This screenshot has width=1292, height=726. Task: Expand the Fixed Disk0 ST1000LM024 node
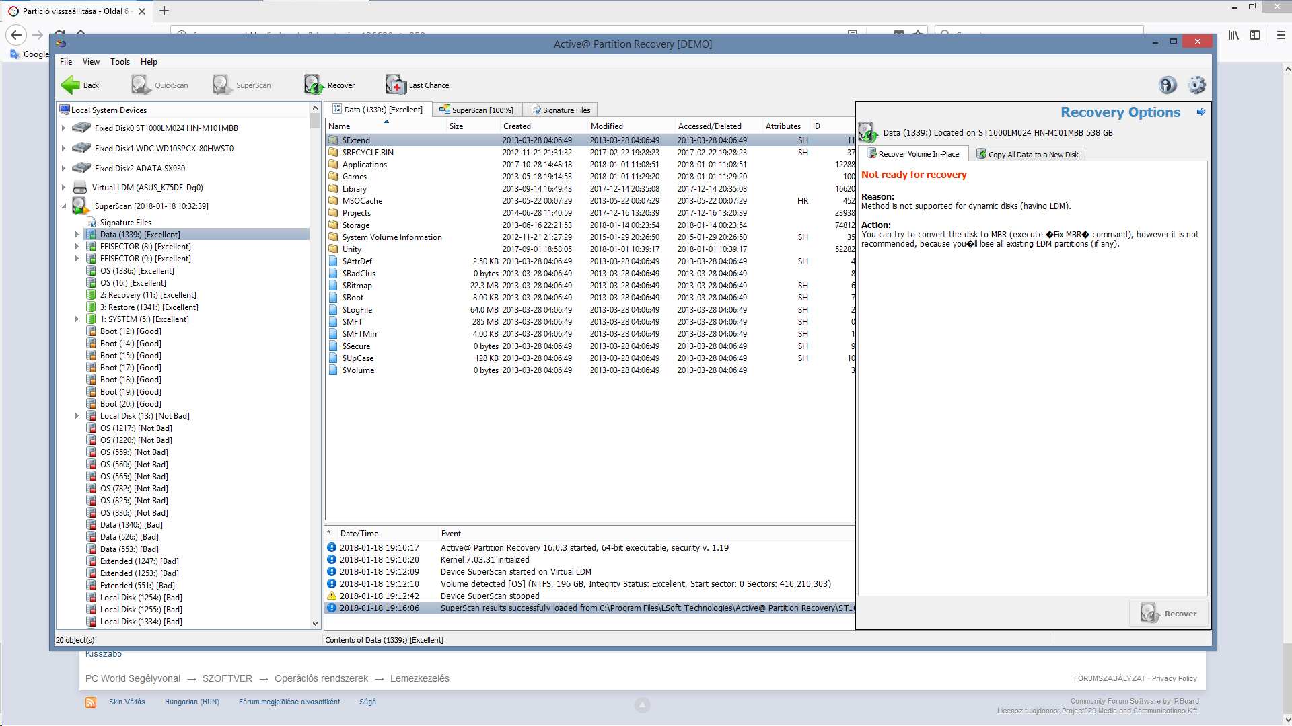(x=63, y=128)
